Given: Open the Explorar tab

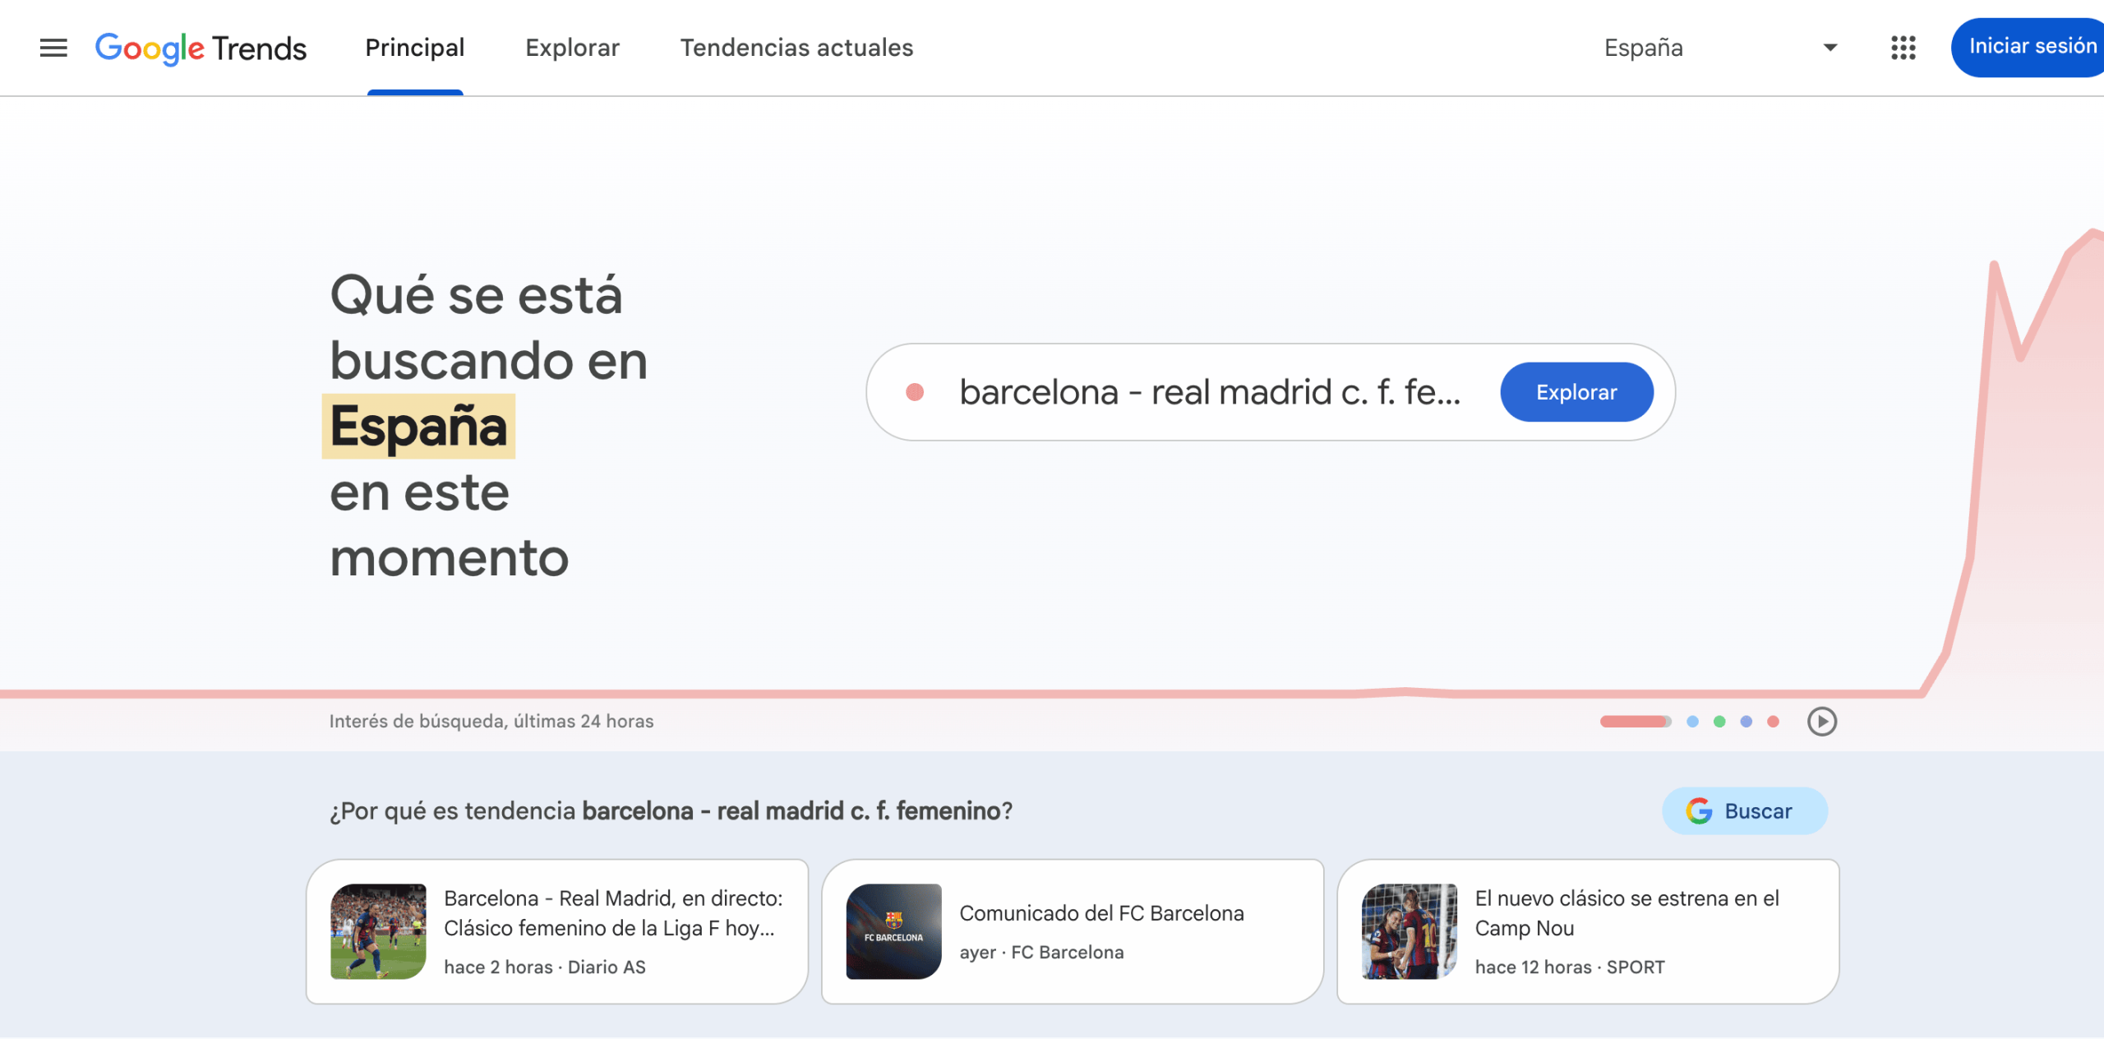Looking at the screenshot, I should coord(572,48).
